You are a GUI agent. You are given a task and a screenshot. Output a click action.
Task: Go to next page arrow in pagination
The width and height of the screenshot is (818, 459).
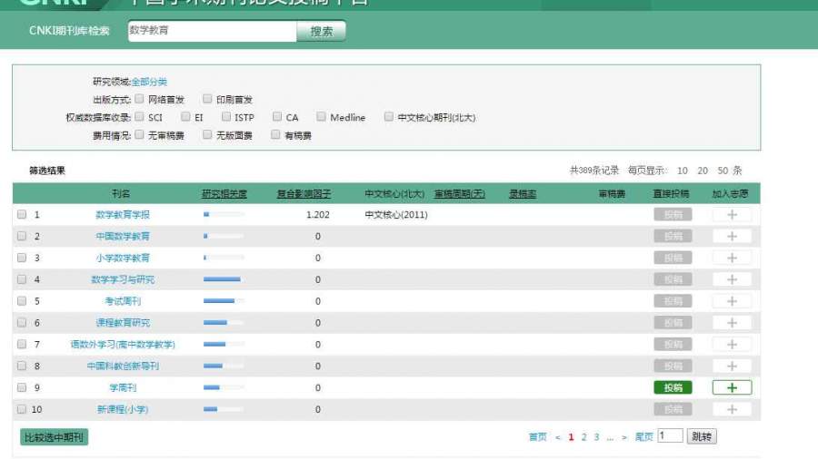[624, 437]
